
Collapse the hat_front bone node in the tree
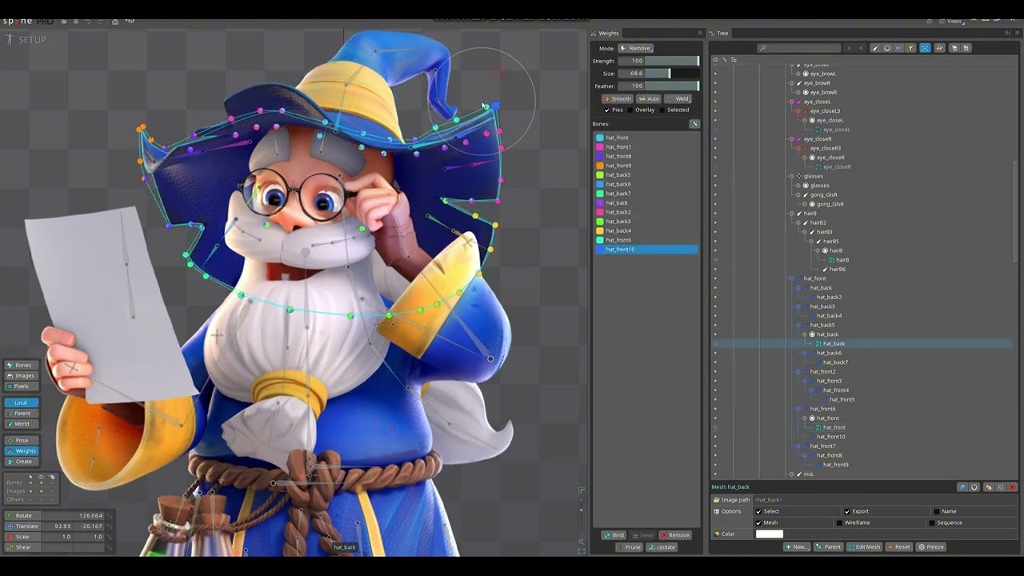(791, 278)
